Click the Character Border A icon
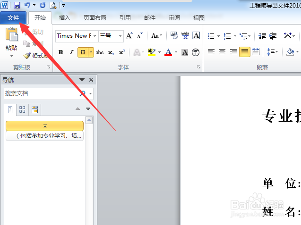 tap(196, 36)
